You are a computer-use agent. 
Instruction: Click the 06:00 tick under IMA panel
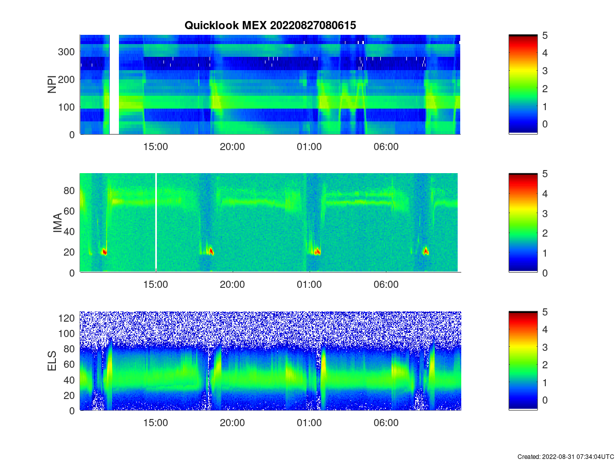(x=386, y=285)
